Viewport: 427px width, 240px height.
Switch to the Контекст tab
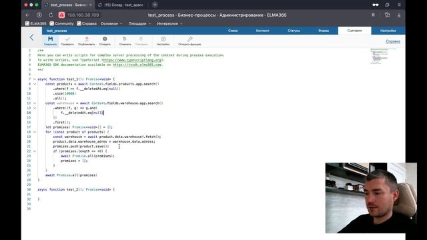pos(262,31)
